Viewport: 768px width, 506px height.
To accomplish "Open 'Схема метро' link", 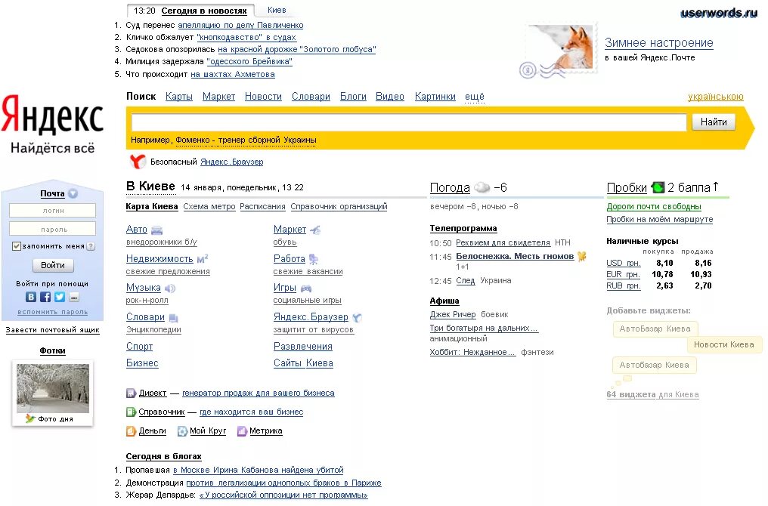I will point(209,206).
